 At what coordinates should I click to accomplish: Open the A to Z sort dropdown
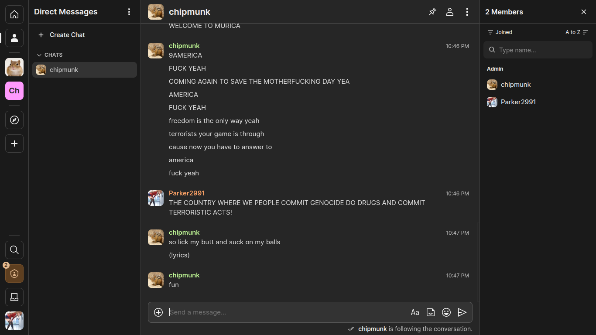pyautogui.click(x=577, y=32)
